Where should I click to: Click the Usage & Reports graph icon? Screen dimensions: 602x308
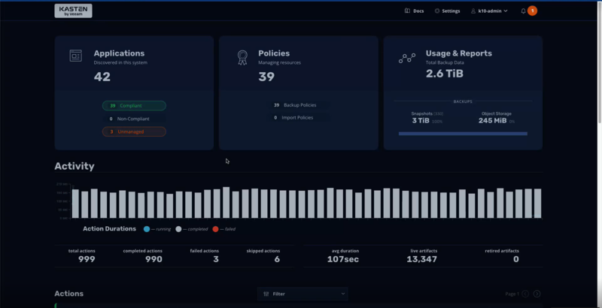(x=407, y=58)
